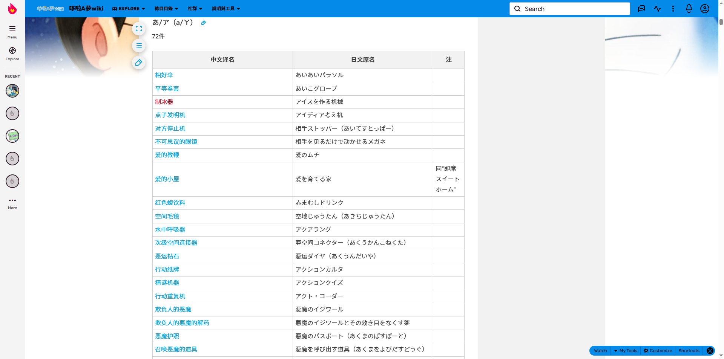Open the Discussions icon in the top bar

tap(641, 8)
